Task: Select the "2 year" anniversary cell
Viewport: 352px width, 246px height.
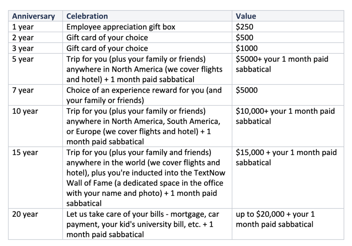Action: (23, 37)
